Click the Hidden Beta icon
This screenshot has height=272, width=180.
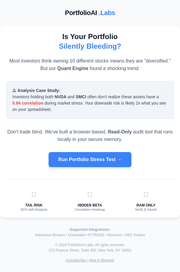click(x=90, y=194)
